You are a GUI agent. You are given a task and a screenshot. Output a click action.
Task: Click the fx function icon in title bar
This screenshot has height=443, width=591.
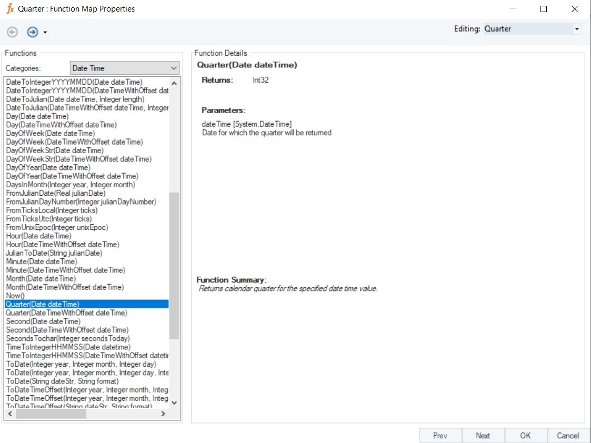[x=10, y=8]
